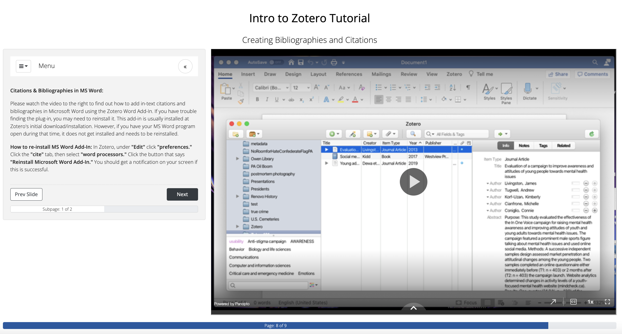This screenshot has width=622, height=334.
Task: Expand the video chevron-up panel
Action: coord(413,308)
